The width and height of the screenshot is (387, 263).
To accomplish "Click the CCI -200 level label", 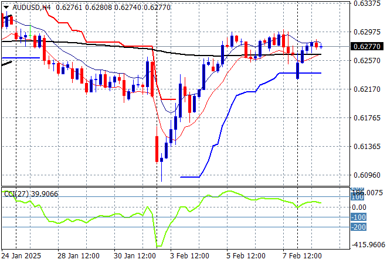I will click(359, 227).
